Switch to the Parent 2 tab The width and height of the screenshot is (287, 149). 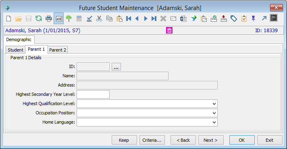click(x=58, y=50)
